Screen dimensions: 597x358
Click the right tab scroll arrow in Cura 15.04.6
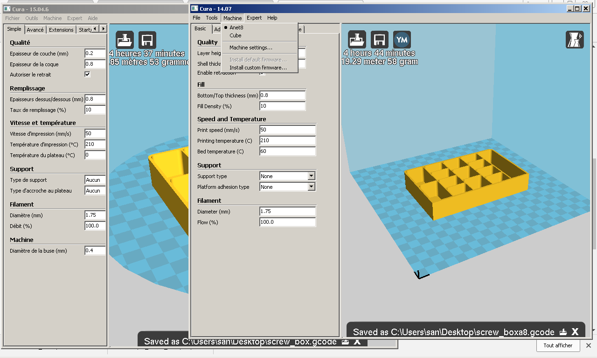(103, 29)
